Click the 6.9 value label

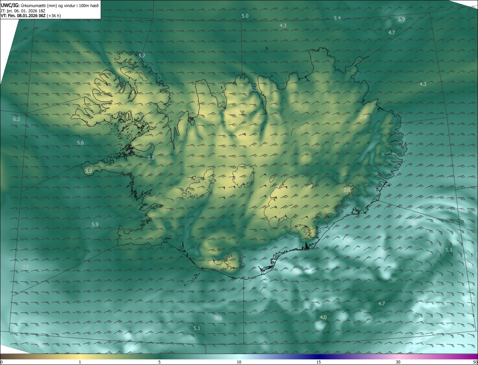(401, 19)
